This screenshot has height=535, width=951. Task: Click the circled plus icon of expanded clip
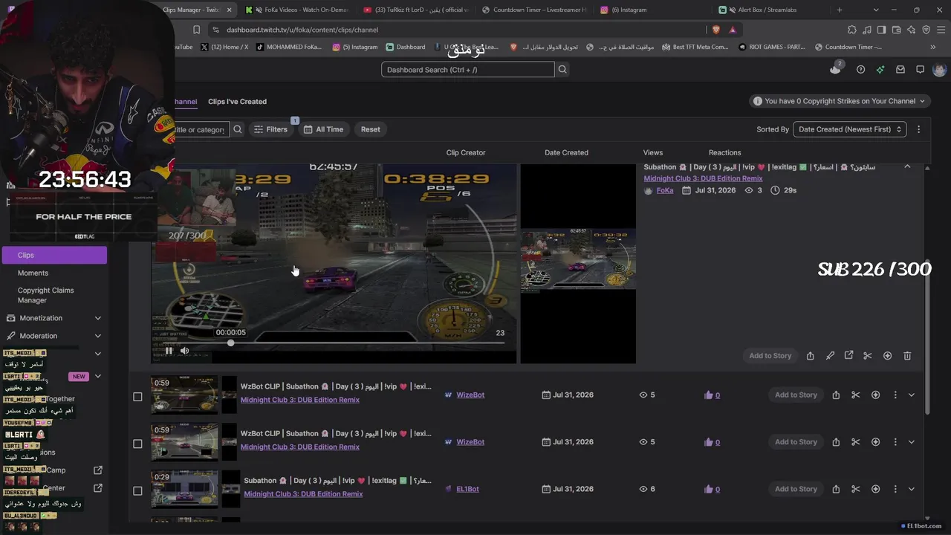point(887,356)
